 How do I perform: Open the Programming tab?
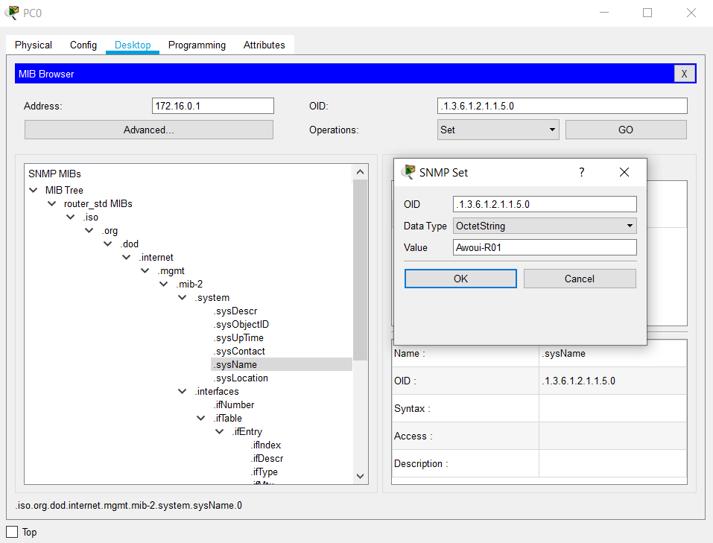[x=197, y=45]
